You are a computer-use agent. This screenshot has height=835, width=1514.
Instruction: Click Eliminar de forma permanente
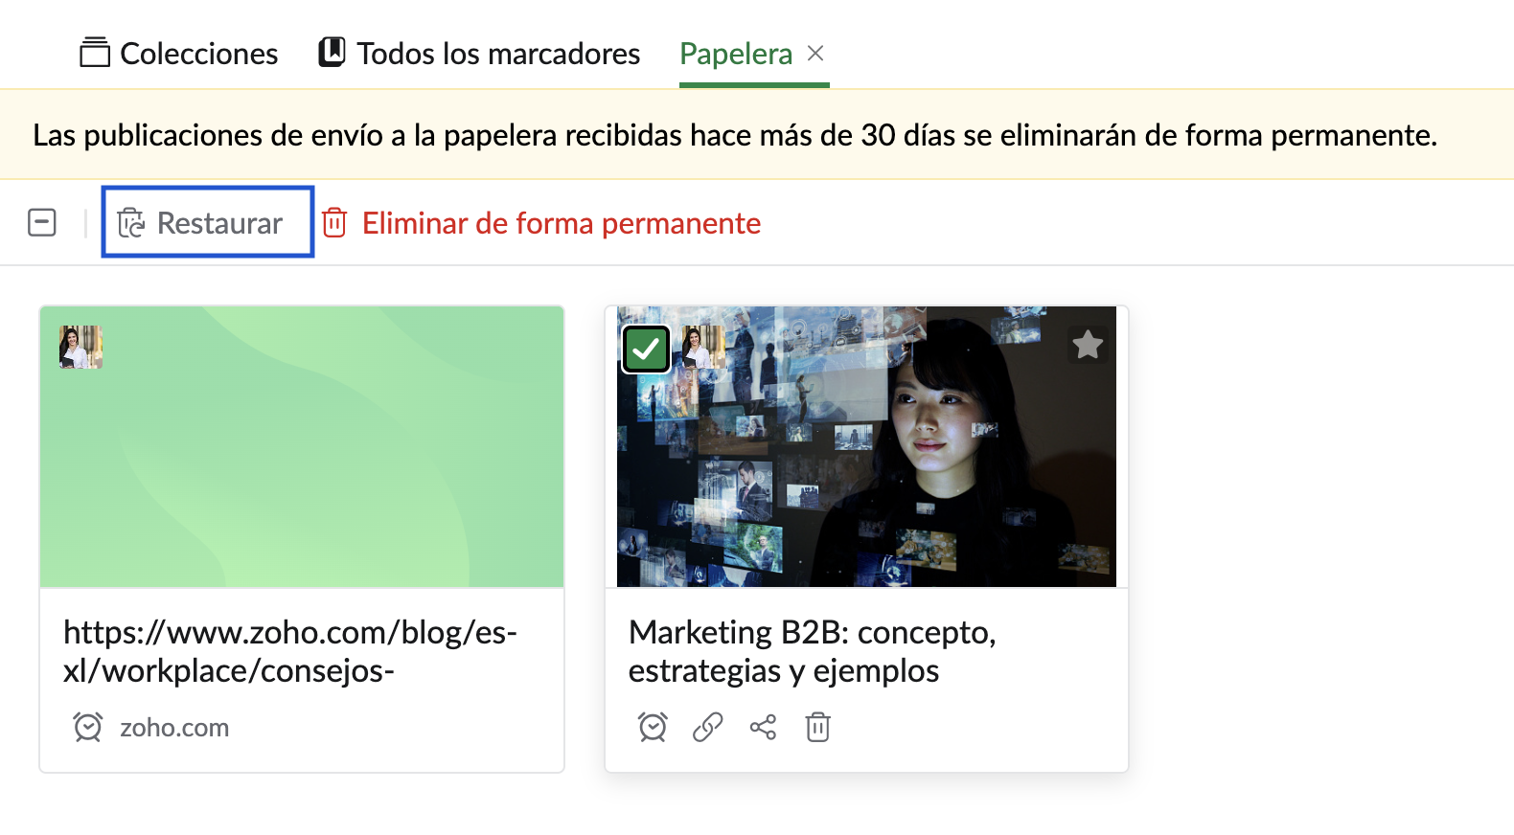tap(562, 223)
